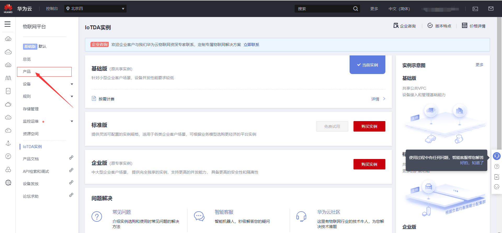Click the 价格详情 calculator icon

click(465, 26)
